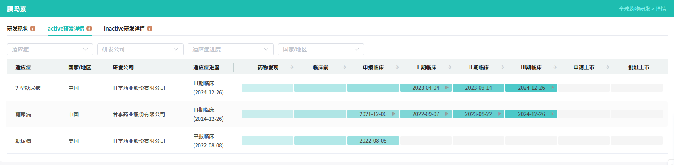Click the 2023-09-14 II期临床 progress bar
Screen dimensions: 674x165
pos(478,88)
